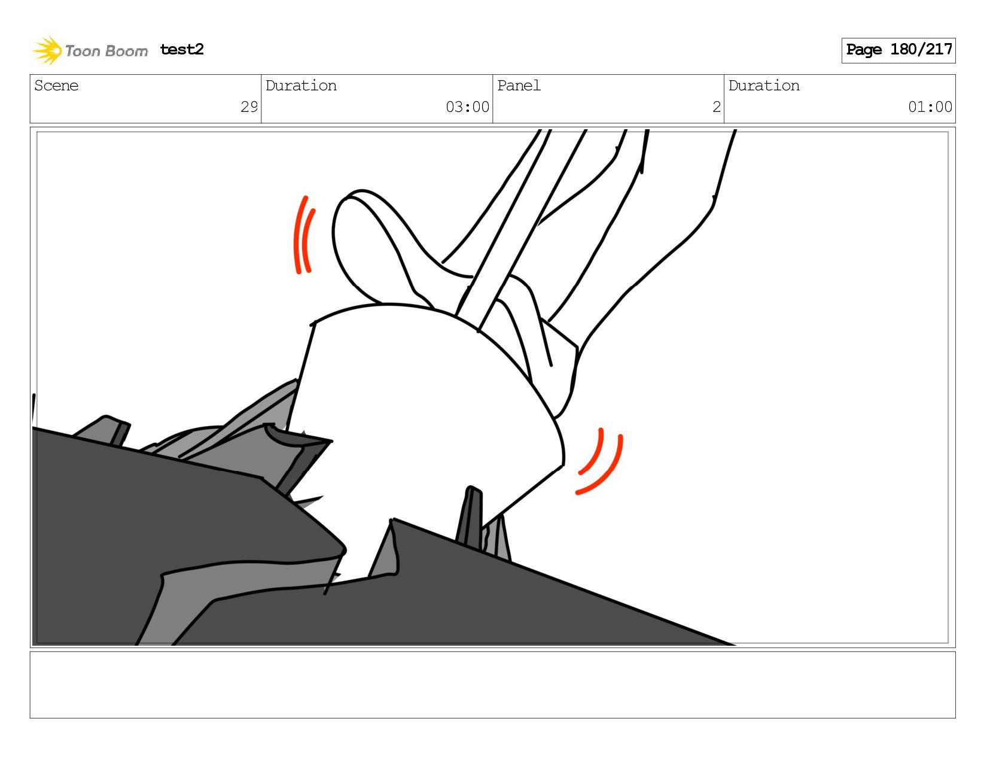The height and width of the screenshot is (763, 987).
Task: Click scene number 29
Action: click(x=249, y=107)
